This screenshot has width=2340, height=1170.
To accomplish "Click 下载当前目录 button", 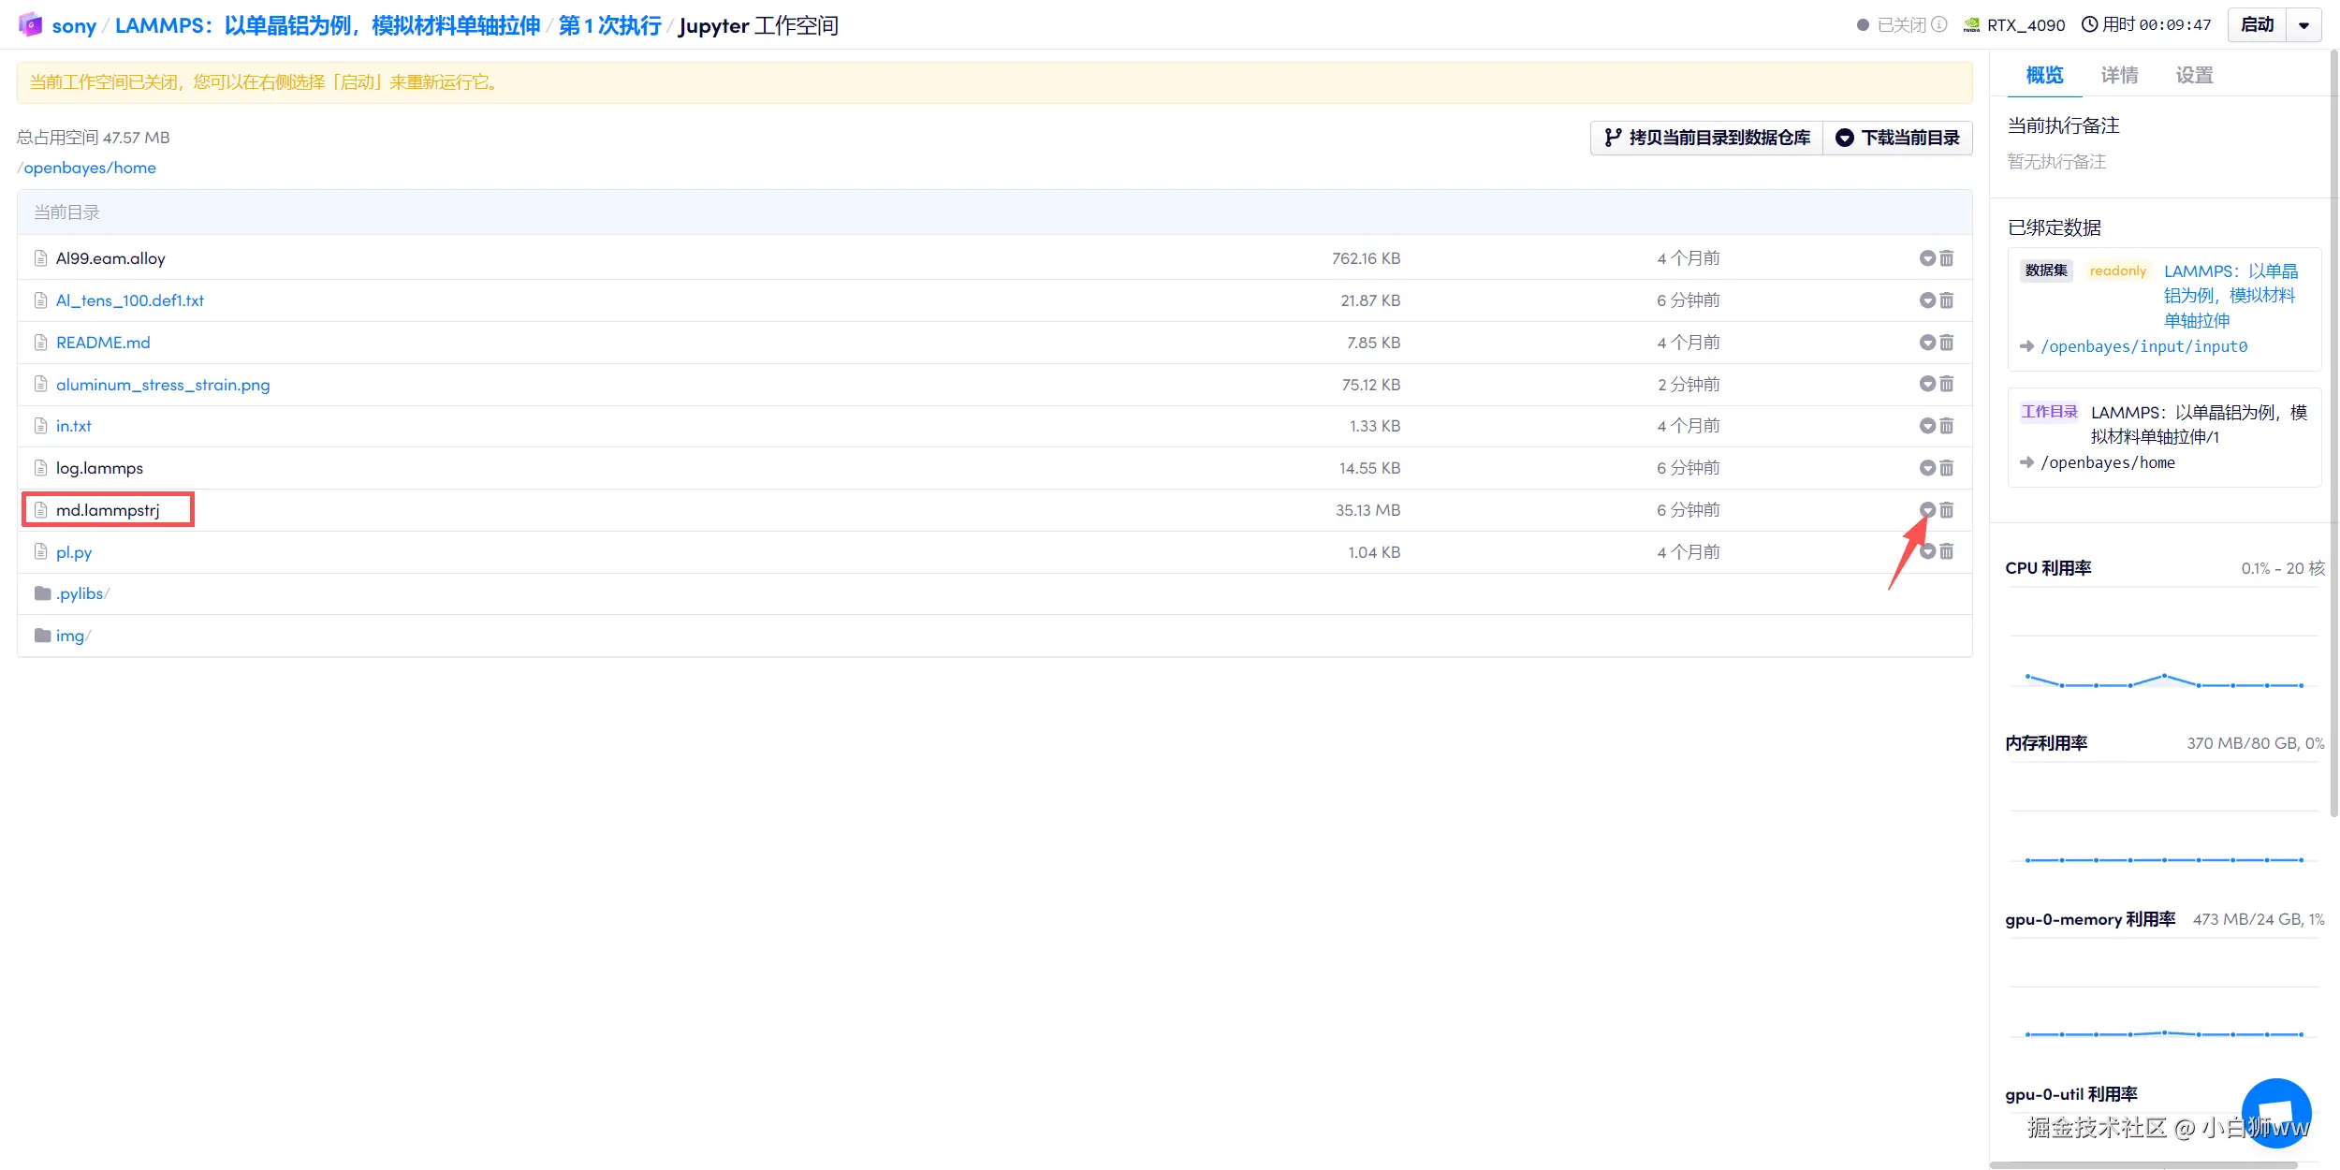I will pos(1897,138).
